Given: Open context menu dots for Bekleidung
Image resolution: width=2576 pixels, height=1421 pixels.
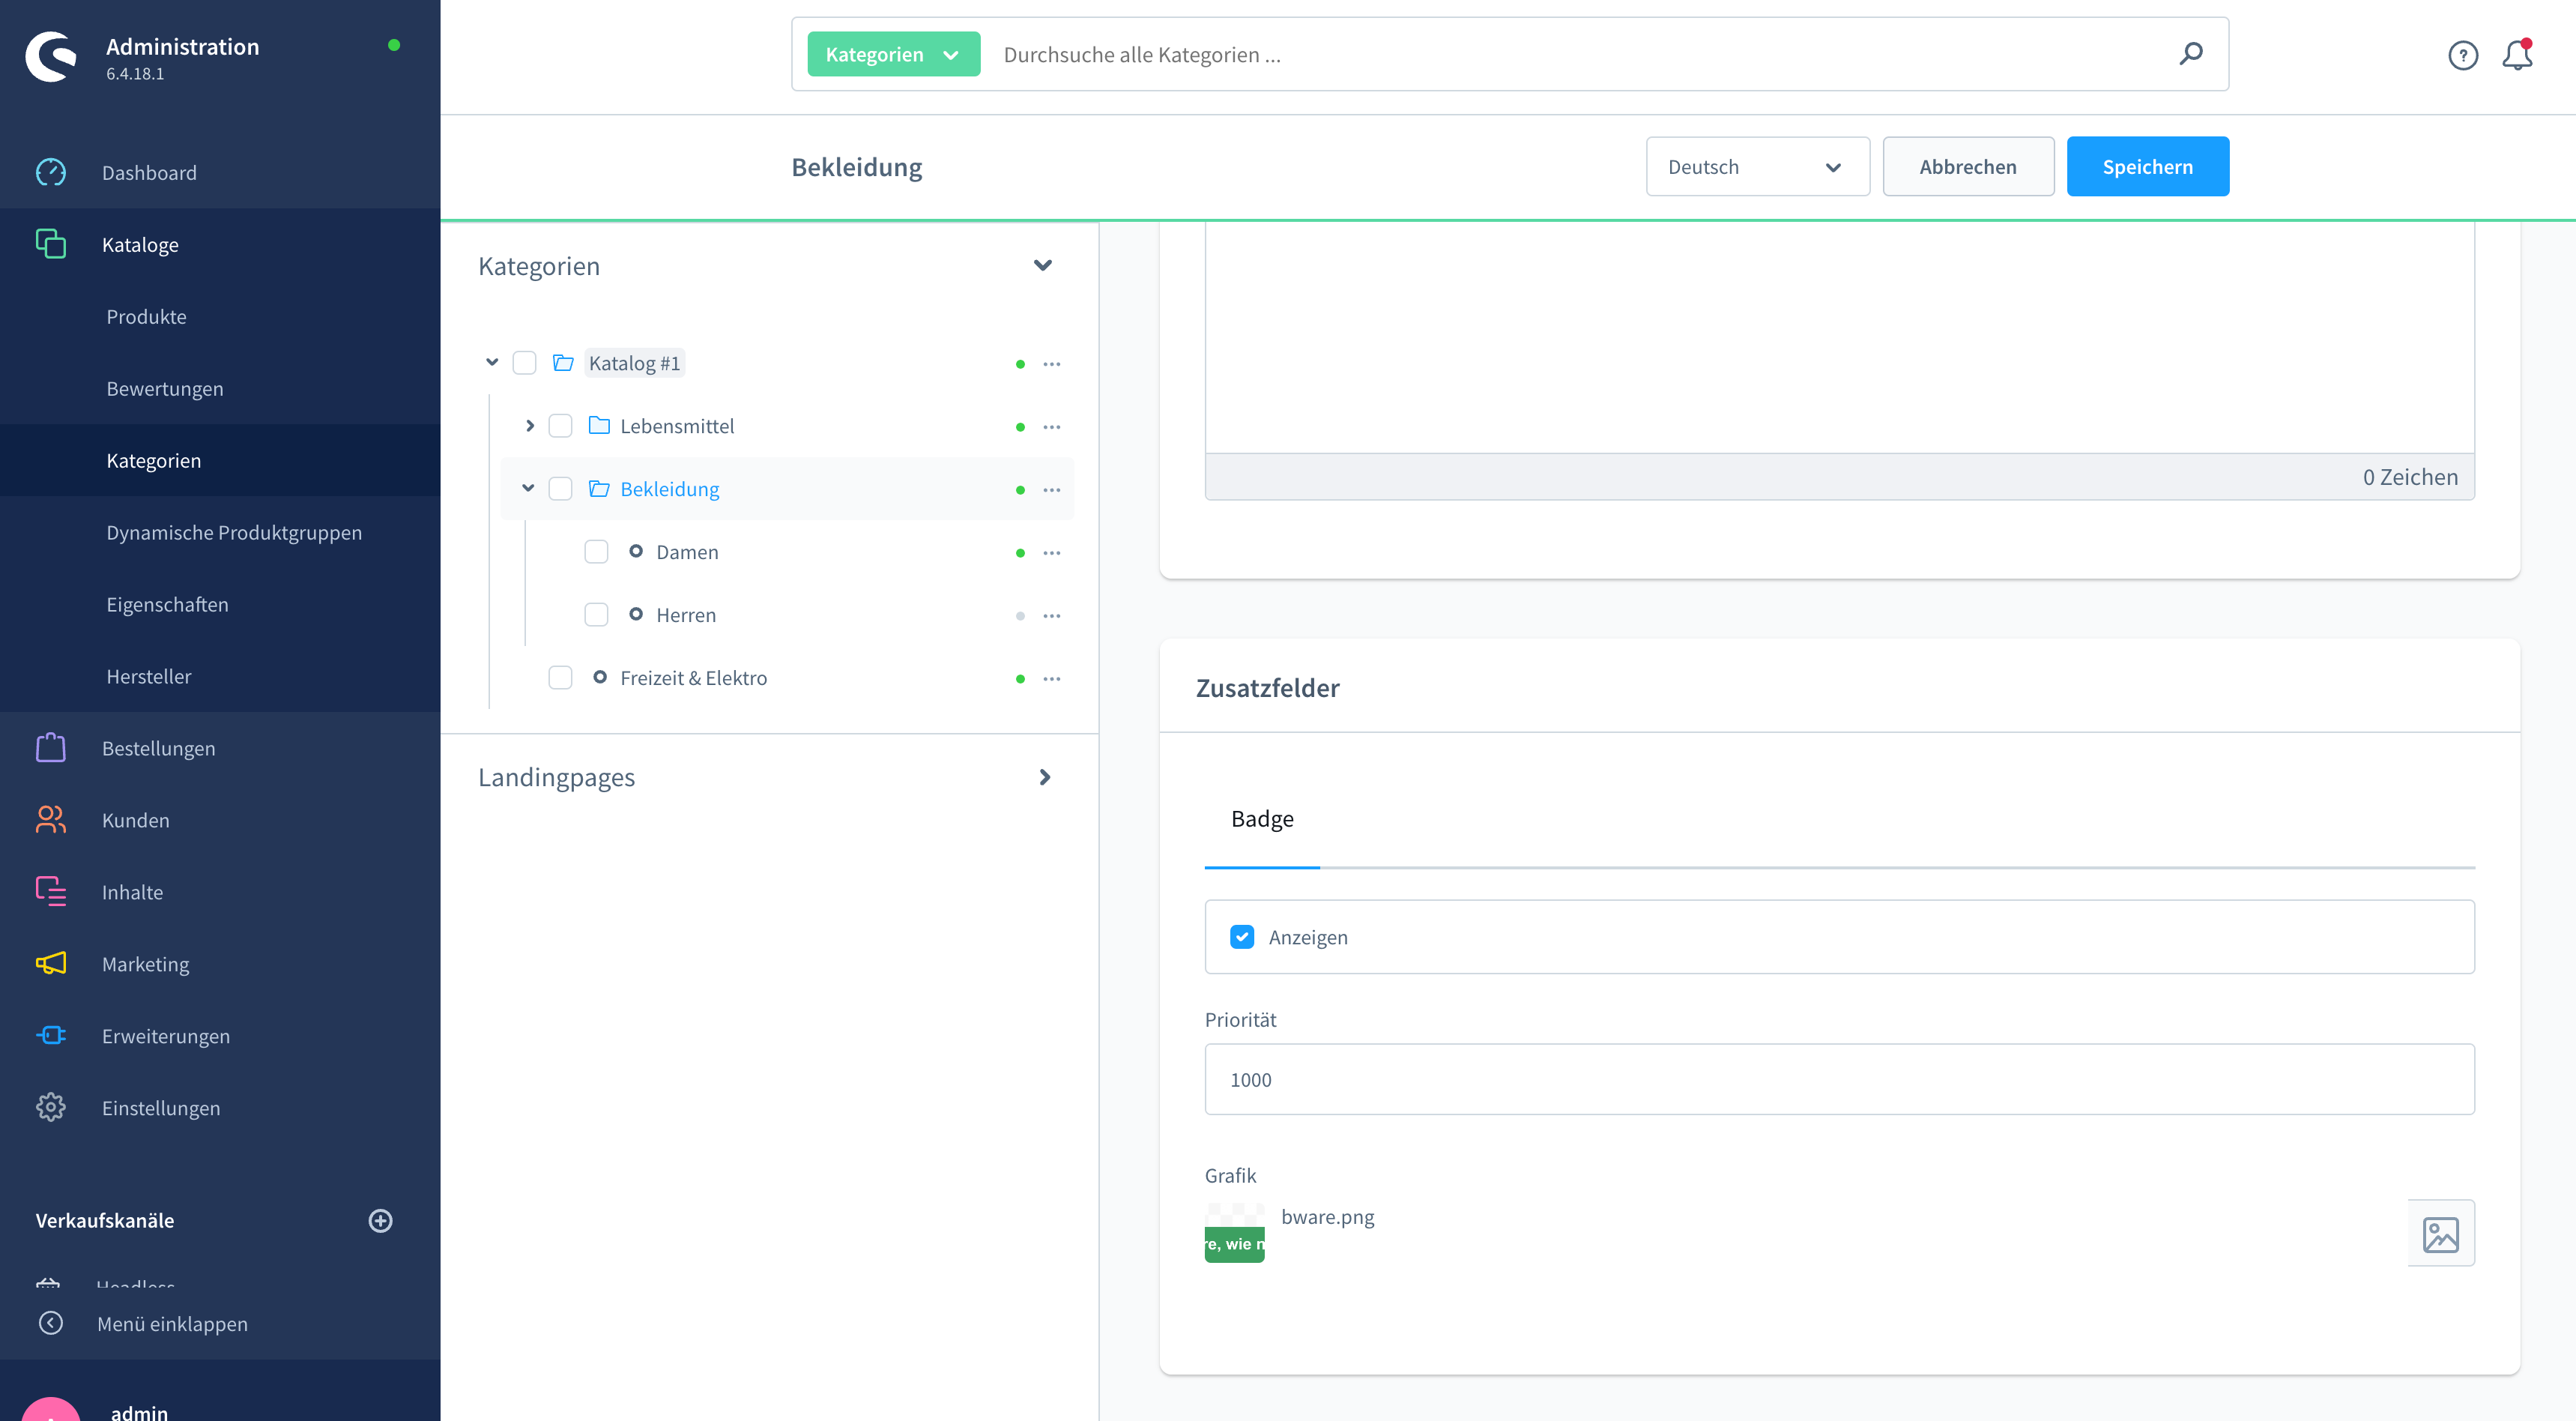Looking at the screenshot, I should pos(1052,490).
